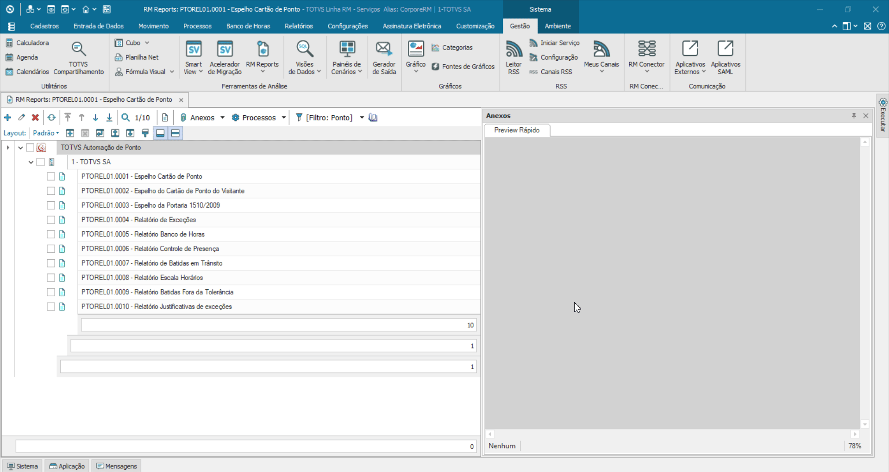Open the Anexos dropdown arrow

tap(223, 118)
